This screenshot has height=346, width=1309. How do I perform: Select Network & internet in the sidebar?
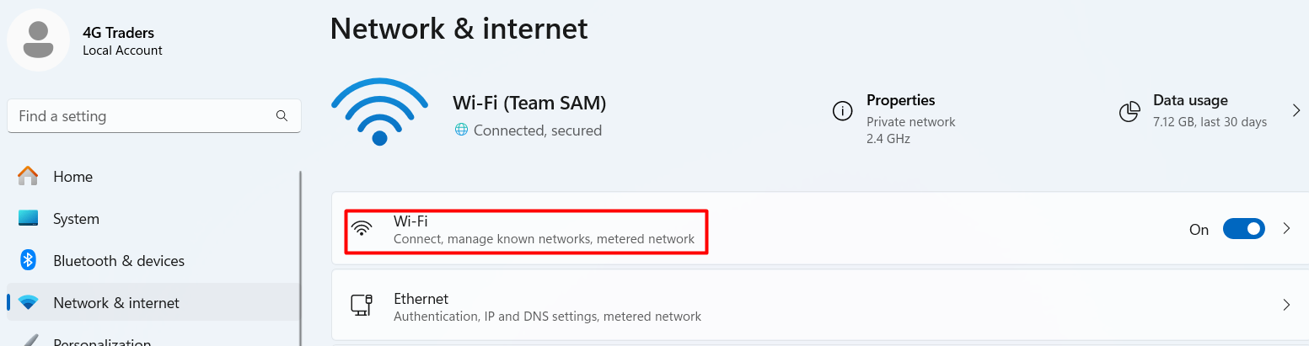pos(116,303)
